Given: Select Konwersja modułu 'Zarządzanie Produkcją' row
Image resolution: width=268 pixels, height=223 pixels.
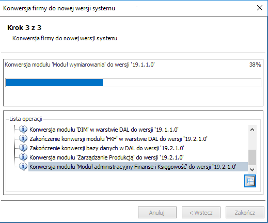Looking at the screenshot, I should (106, 157).
